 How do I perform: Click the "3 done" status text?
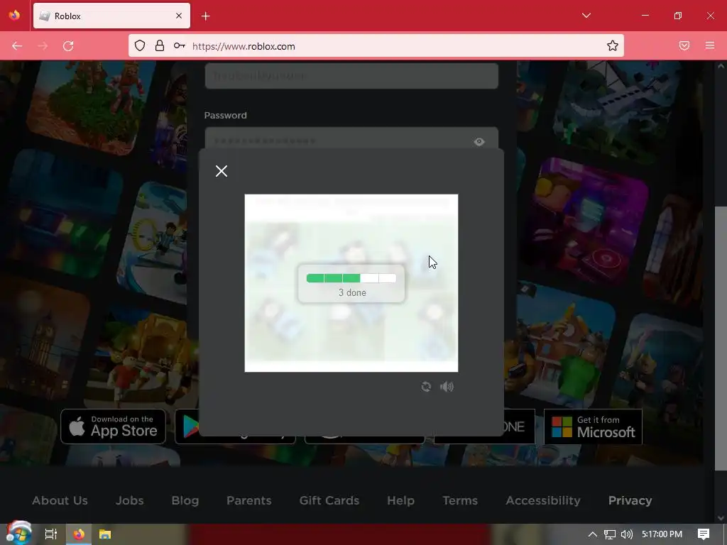(352, 293)
